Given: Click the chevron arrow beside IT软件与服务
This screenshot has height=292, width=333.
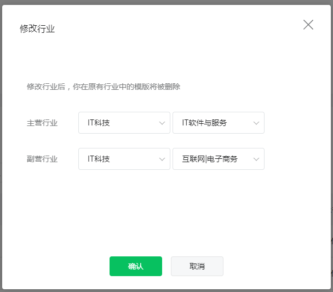Looking at the screenshot, I should (256, 123).
